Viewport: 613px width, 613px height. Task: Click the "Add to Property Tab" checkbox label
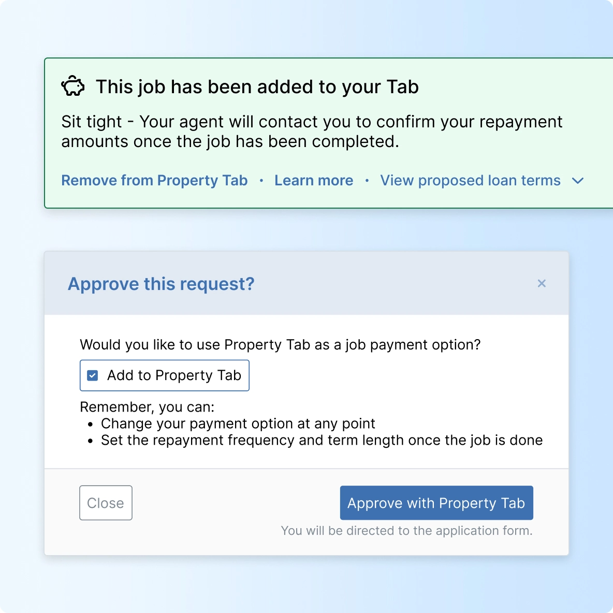click(x=174, y=375)
